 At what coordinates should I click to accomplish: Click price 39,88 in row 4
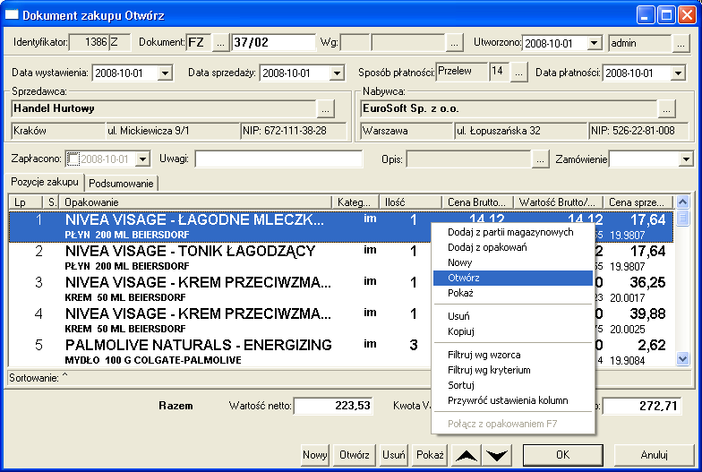coord(646,313)
